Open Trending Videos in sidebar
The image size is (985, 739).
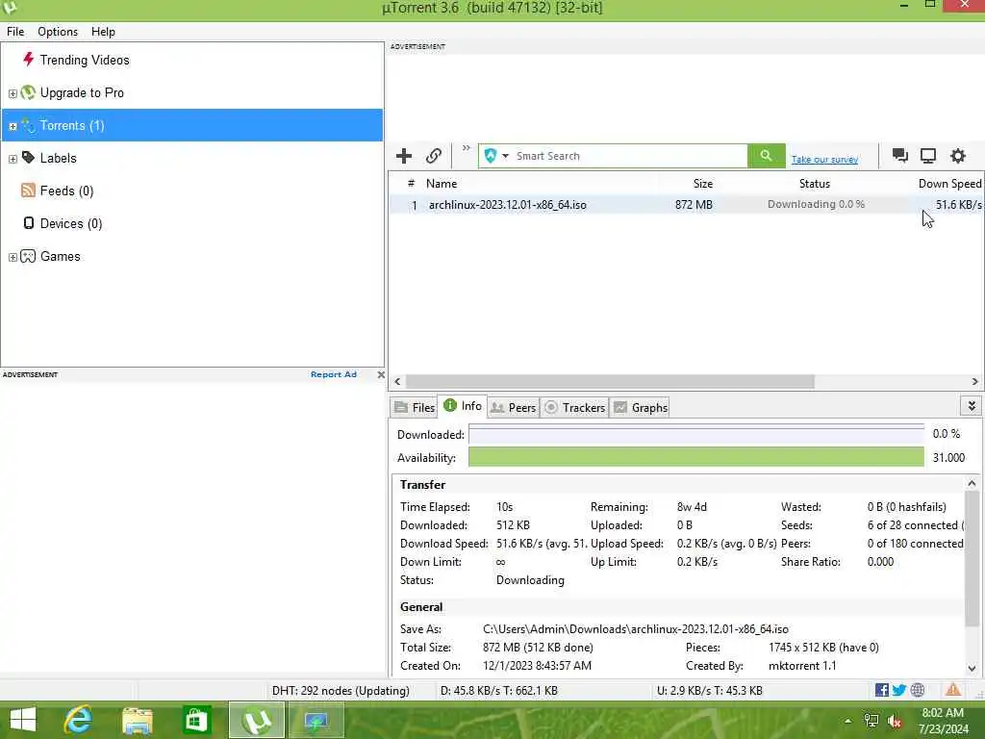point(85,60)
